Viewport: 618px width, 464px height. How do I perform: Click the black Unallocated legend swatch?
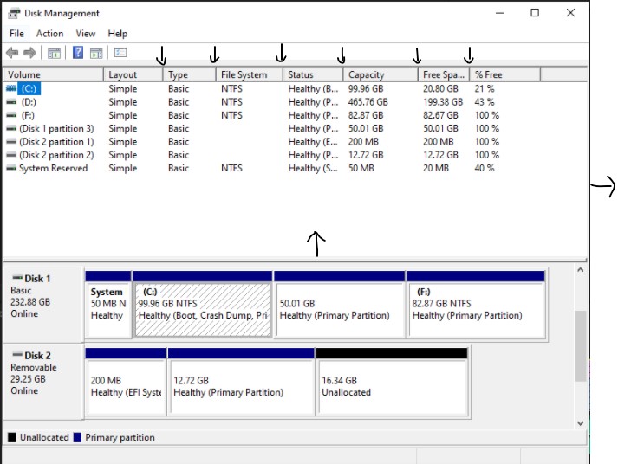[12, 438]
